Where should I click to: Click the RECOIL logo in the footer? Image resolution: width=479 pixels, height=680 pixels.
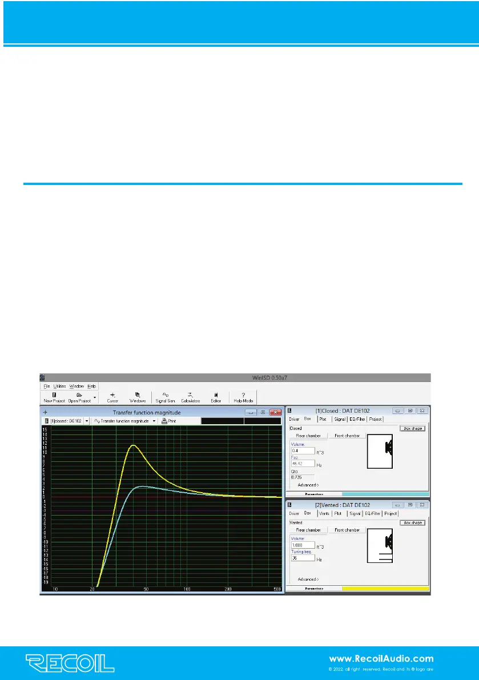tap(70, 663)
